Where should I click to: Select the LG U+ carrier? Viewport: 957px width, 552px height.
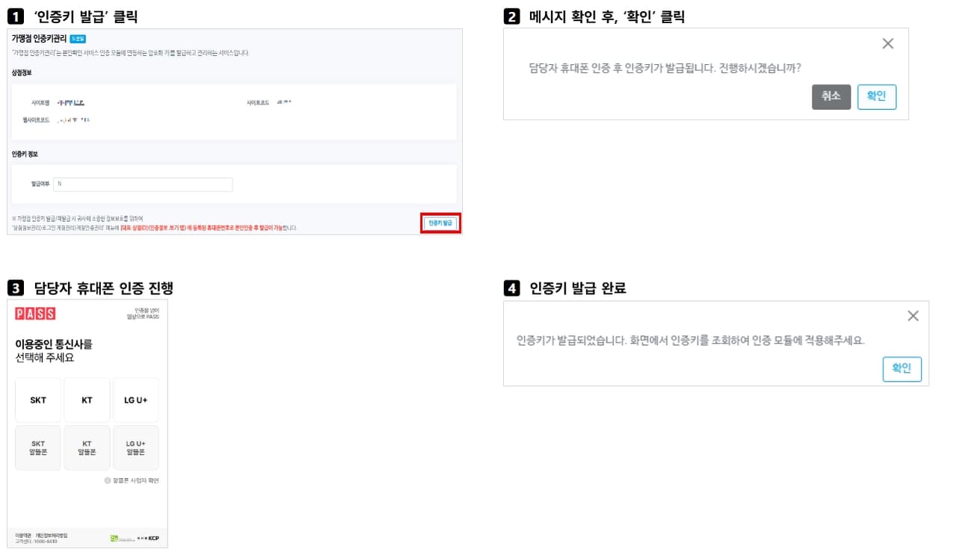click(x=136, y=400)
